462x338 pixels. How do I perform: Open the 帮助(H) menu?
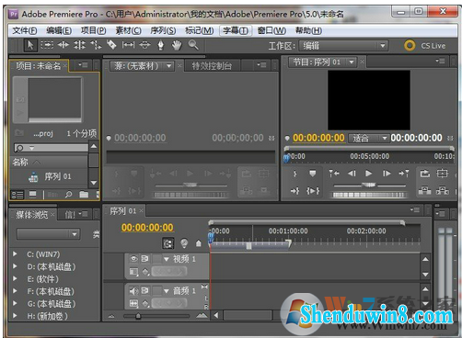(308, 30)
